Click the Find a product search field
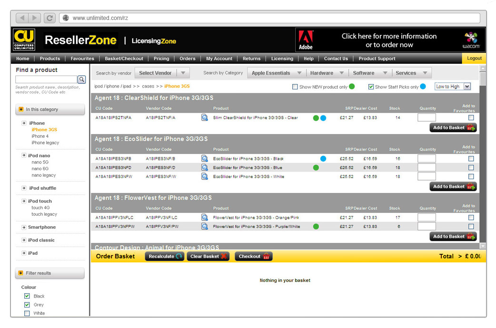496x328 pixels. pyautogui.click(x=46, y=79)
